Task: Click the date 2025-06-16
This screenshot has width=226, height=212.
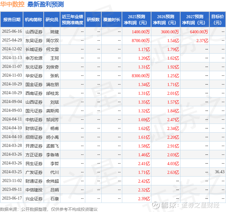Action: (x=12, y=31)
